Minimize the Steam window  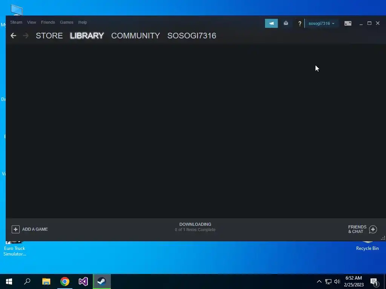point(361,24)
